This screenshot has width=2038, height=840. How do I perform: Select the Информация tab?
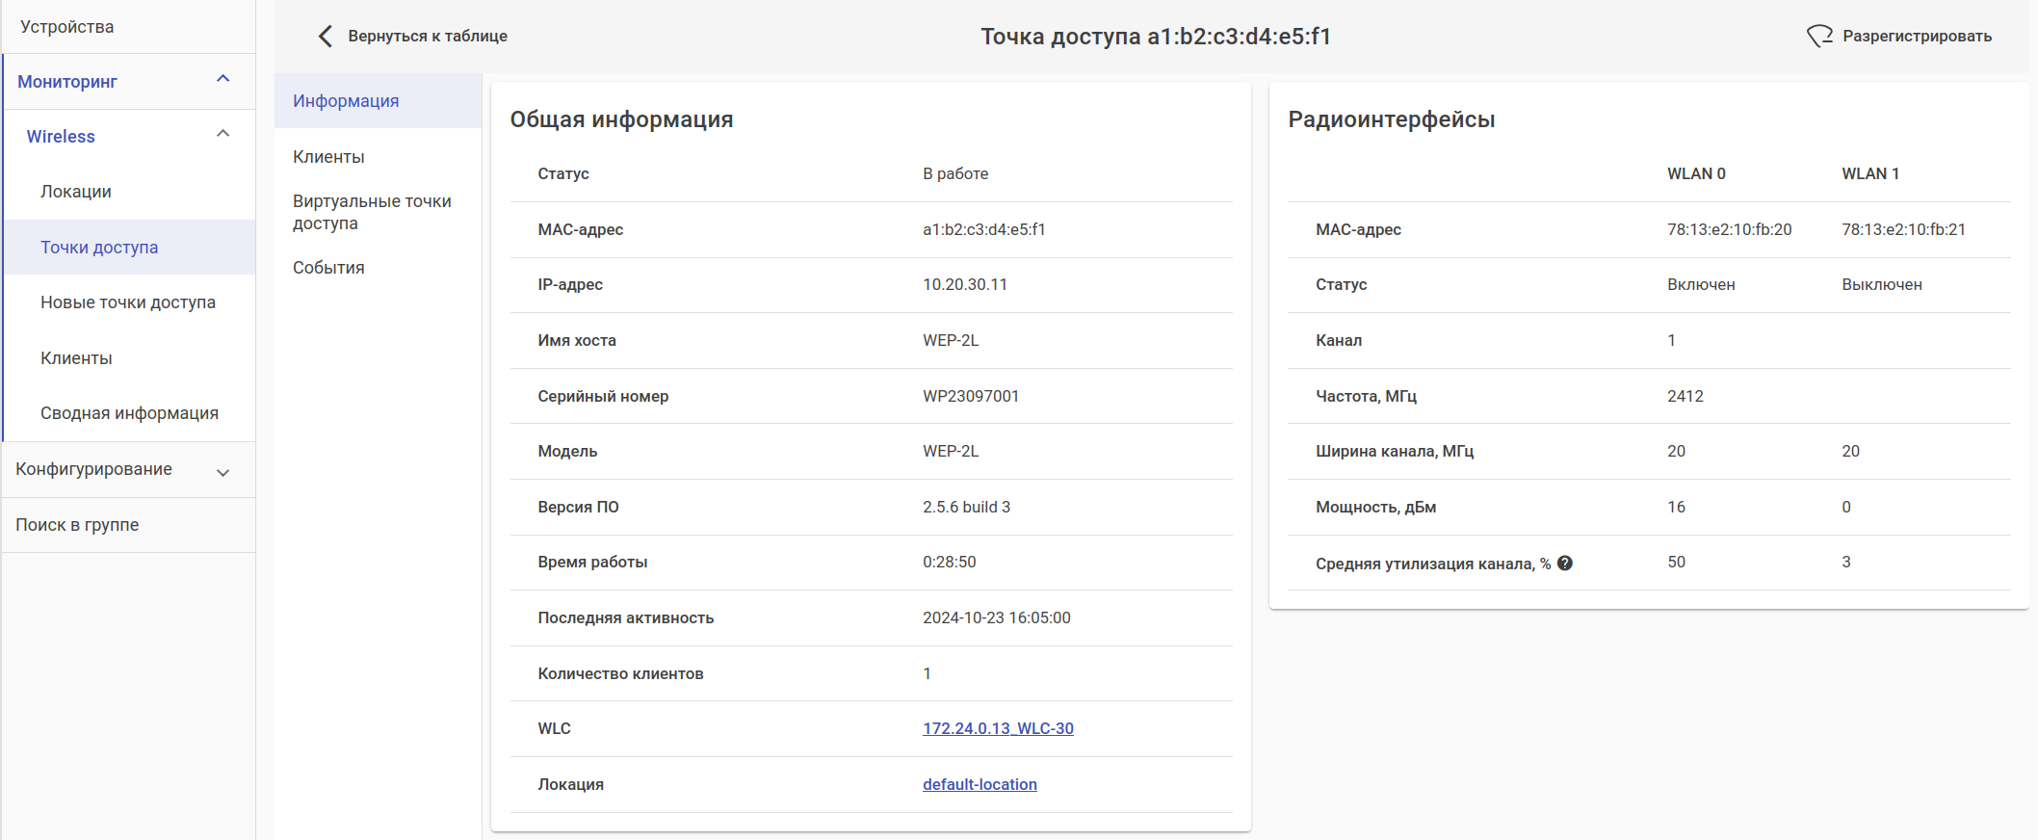(346, 101)
